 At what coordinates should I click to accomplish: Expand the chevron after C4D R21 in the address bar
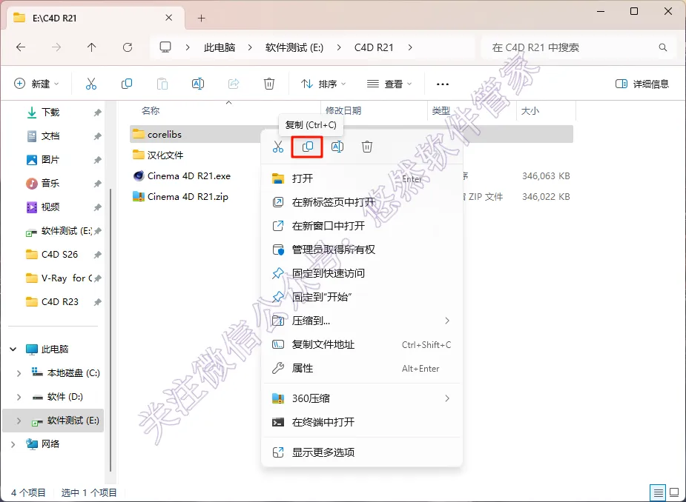(410, 47)
